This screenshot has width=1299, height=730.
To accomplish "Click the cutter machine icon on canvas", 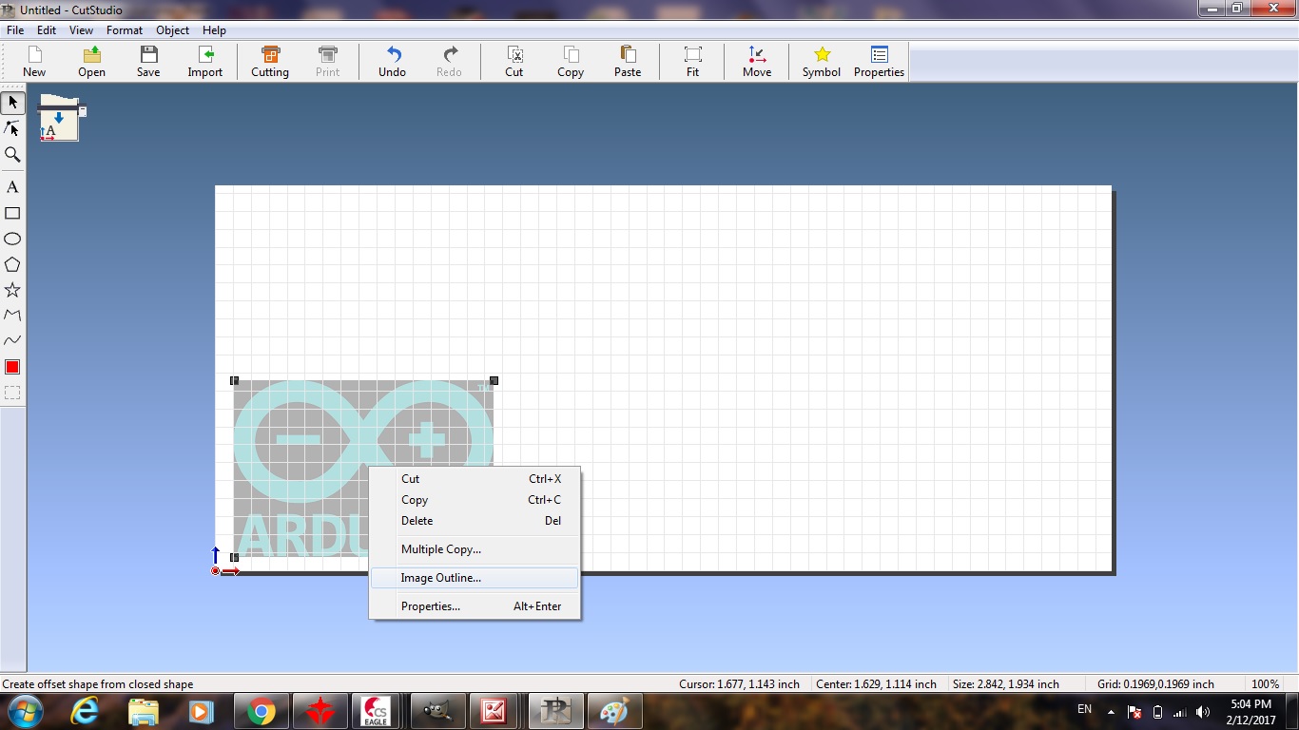I will click(62, 118).
